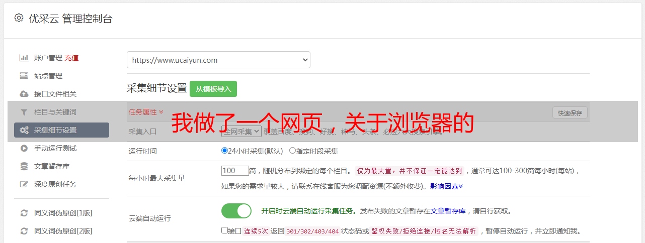Click the 快速保存 button
This screenshot has width=645, height=243.
570,113
